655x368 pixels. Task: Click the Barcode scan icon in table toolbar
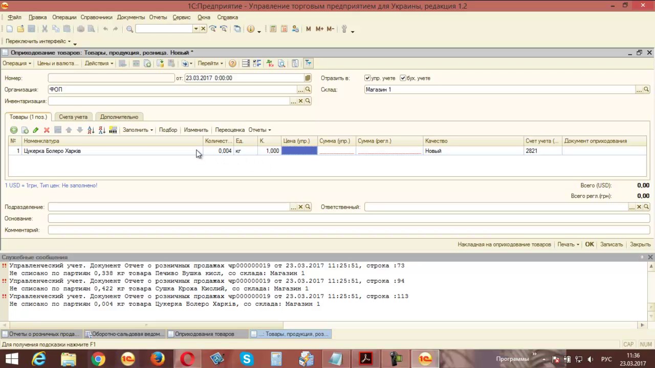[x=113, y=130]
